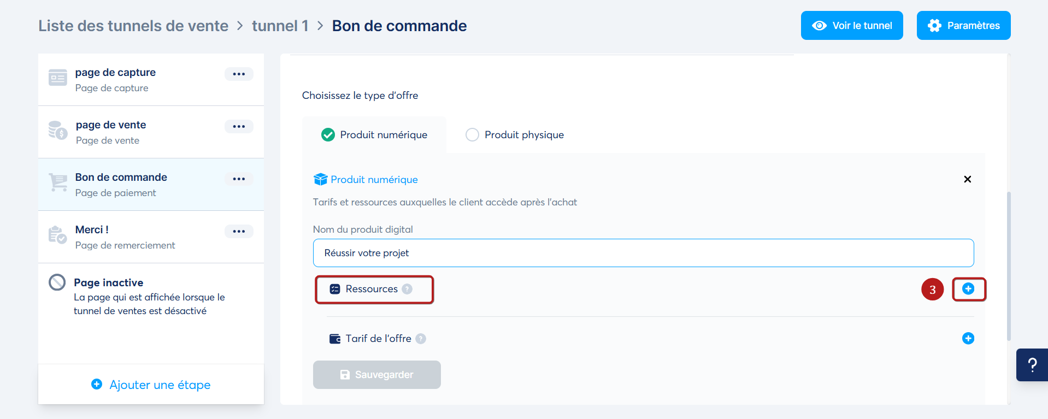
Task: Open the three-dot menu for Bon de commande
Action: point(239,179)
